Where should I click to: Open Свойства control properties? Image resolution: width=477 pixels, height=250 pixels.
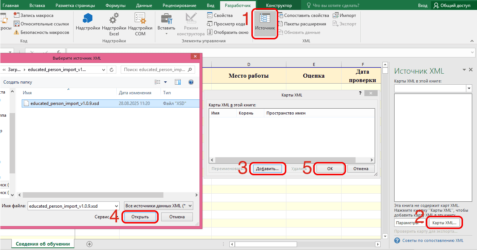point(220,15)
